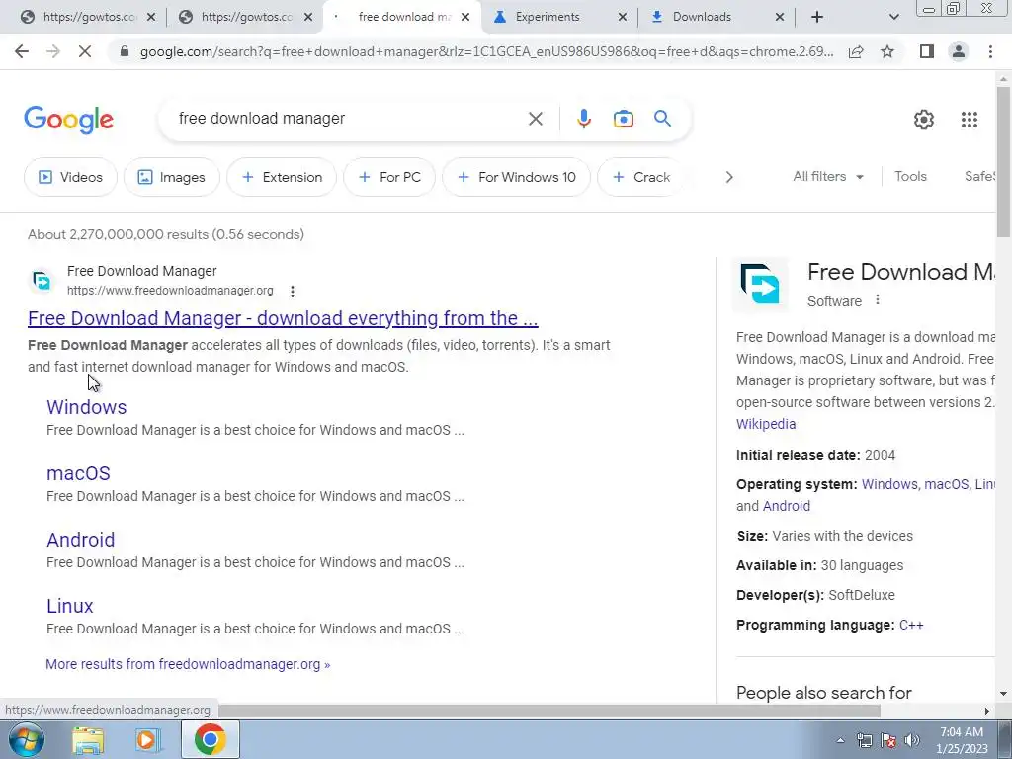
Task: Click the horizontal page scrollbar
Action: [548, 711]
